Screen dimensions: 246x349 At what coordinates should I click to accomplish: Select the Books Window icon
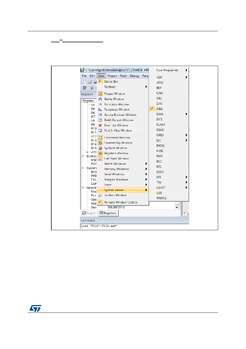(x=100, y=99)
